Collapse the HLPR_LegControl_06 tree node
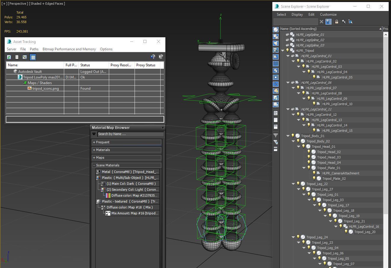The height and width of the screenshot is (268, 391). pyautogui.click(x=288, y=83)
